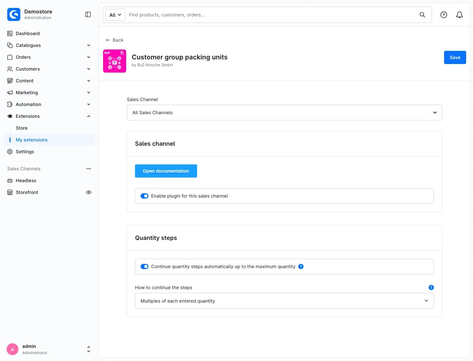Viewport: 473px width, 361px height.
Task: Expand the Orders menu chevron
Action: click(89, 57)
